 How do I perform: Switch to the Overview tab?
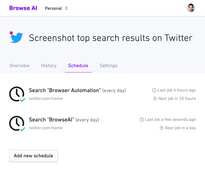pyautogui.click(x=19, y=66)
